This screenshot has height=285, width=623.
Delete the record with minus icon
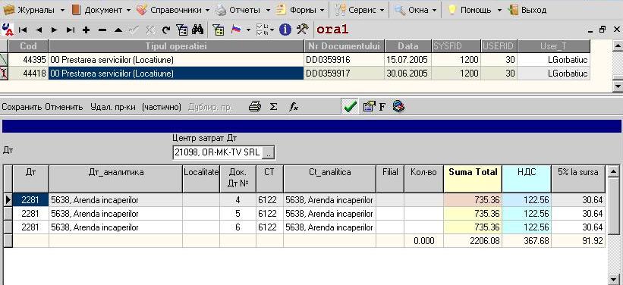pyautogui.click(x=102, y=30)
